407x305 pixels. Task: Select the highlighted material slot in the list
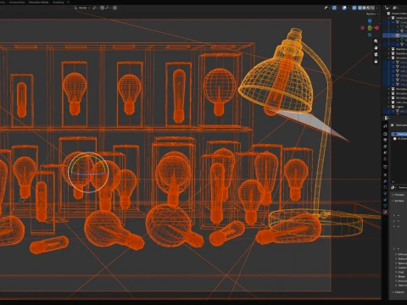click(x=399, y=134)
